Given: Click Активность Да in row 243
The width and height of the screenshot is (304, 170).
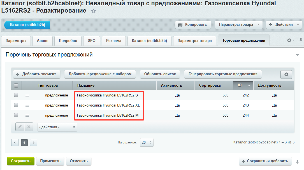Looking at the screenshot, I should click(x=177, y=105).
